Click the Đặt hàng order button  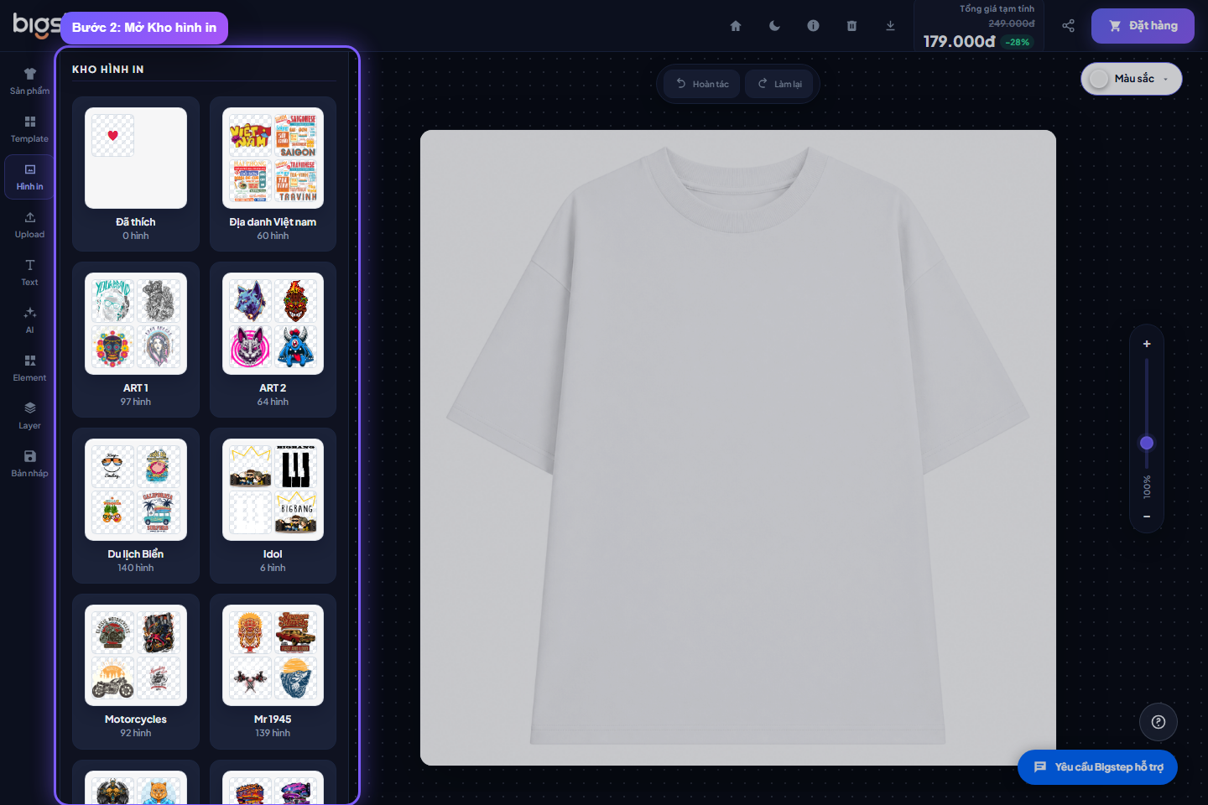pyautogui.click(x=1143, y=26)
